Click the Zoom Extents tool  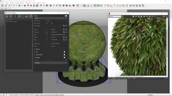click(x=60, y=5)
